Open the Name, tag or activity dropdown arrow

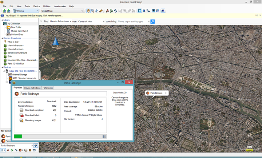[149, 21]
